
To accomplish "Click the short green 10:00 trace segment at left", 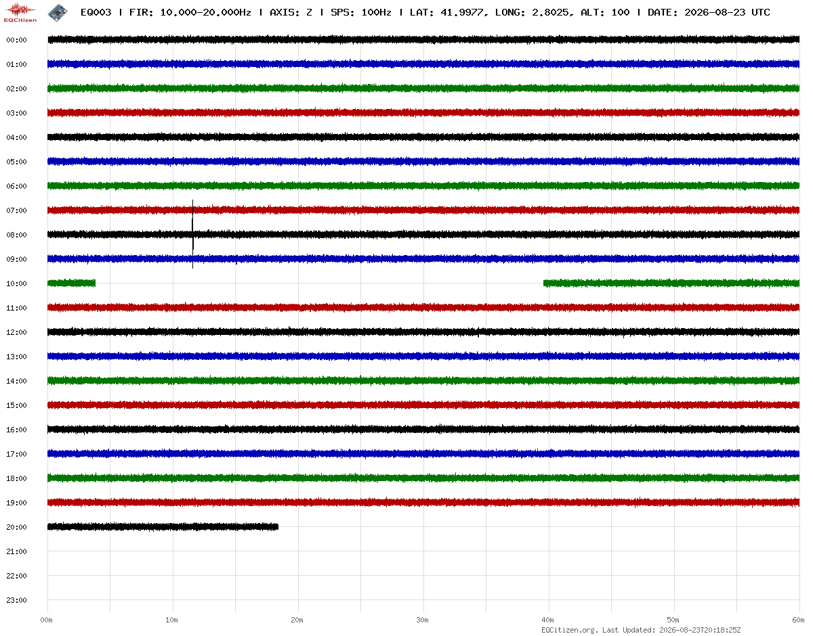I will click(71, 283).
